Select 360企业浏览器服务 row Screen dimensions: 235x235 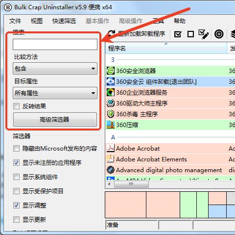170,92
